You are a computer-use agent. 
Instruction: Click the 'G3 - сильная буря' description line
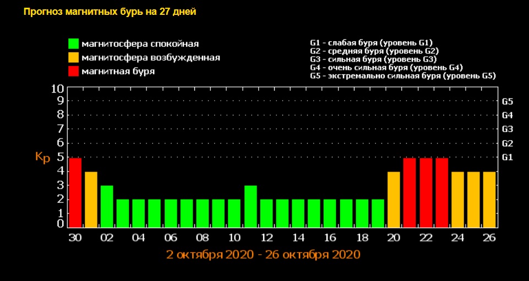[x=373, y=59]
